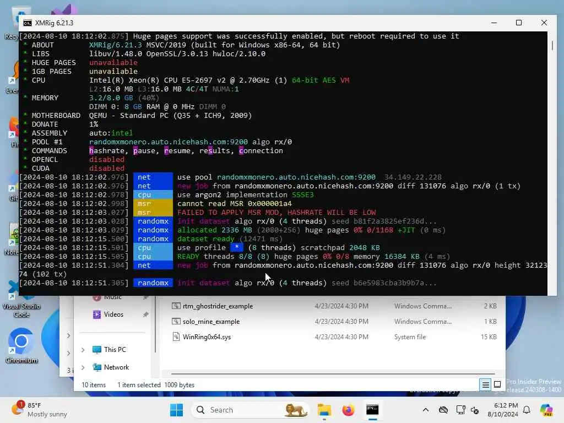Minimize the XMRig window
This screenshot has width=564, height=423.
click(x=494, y=23)
